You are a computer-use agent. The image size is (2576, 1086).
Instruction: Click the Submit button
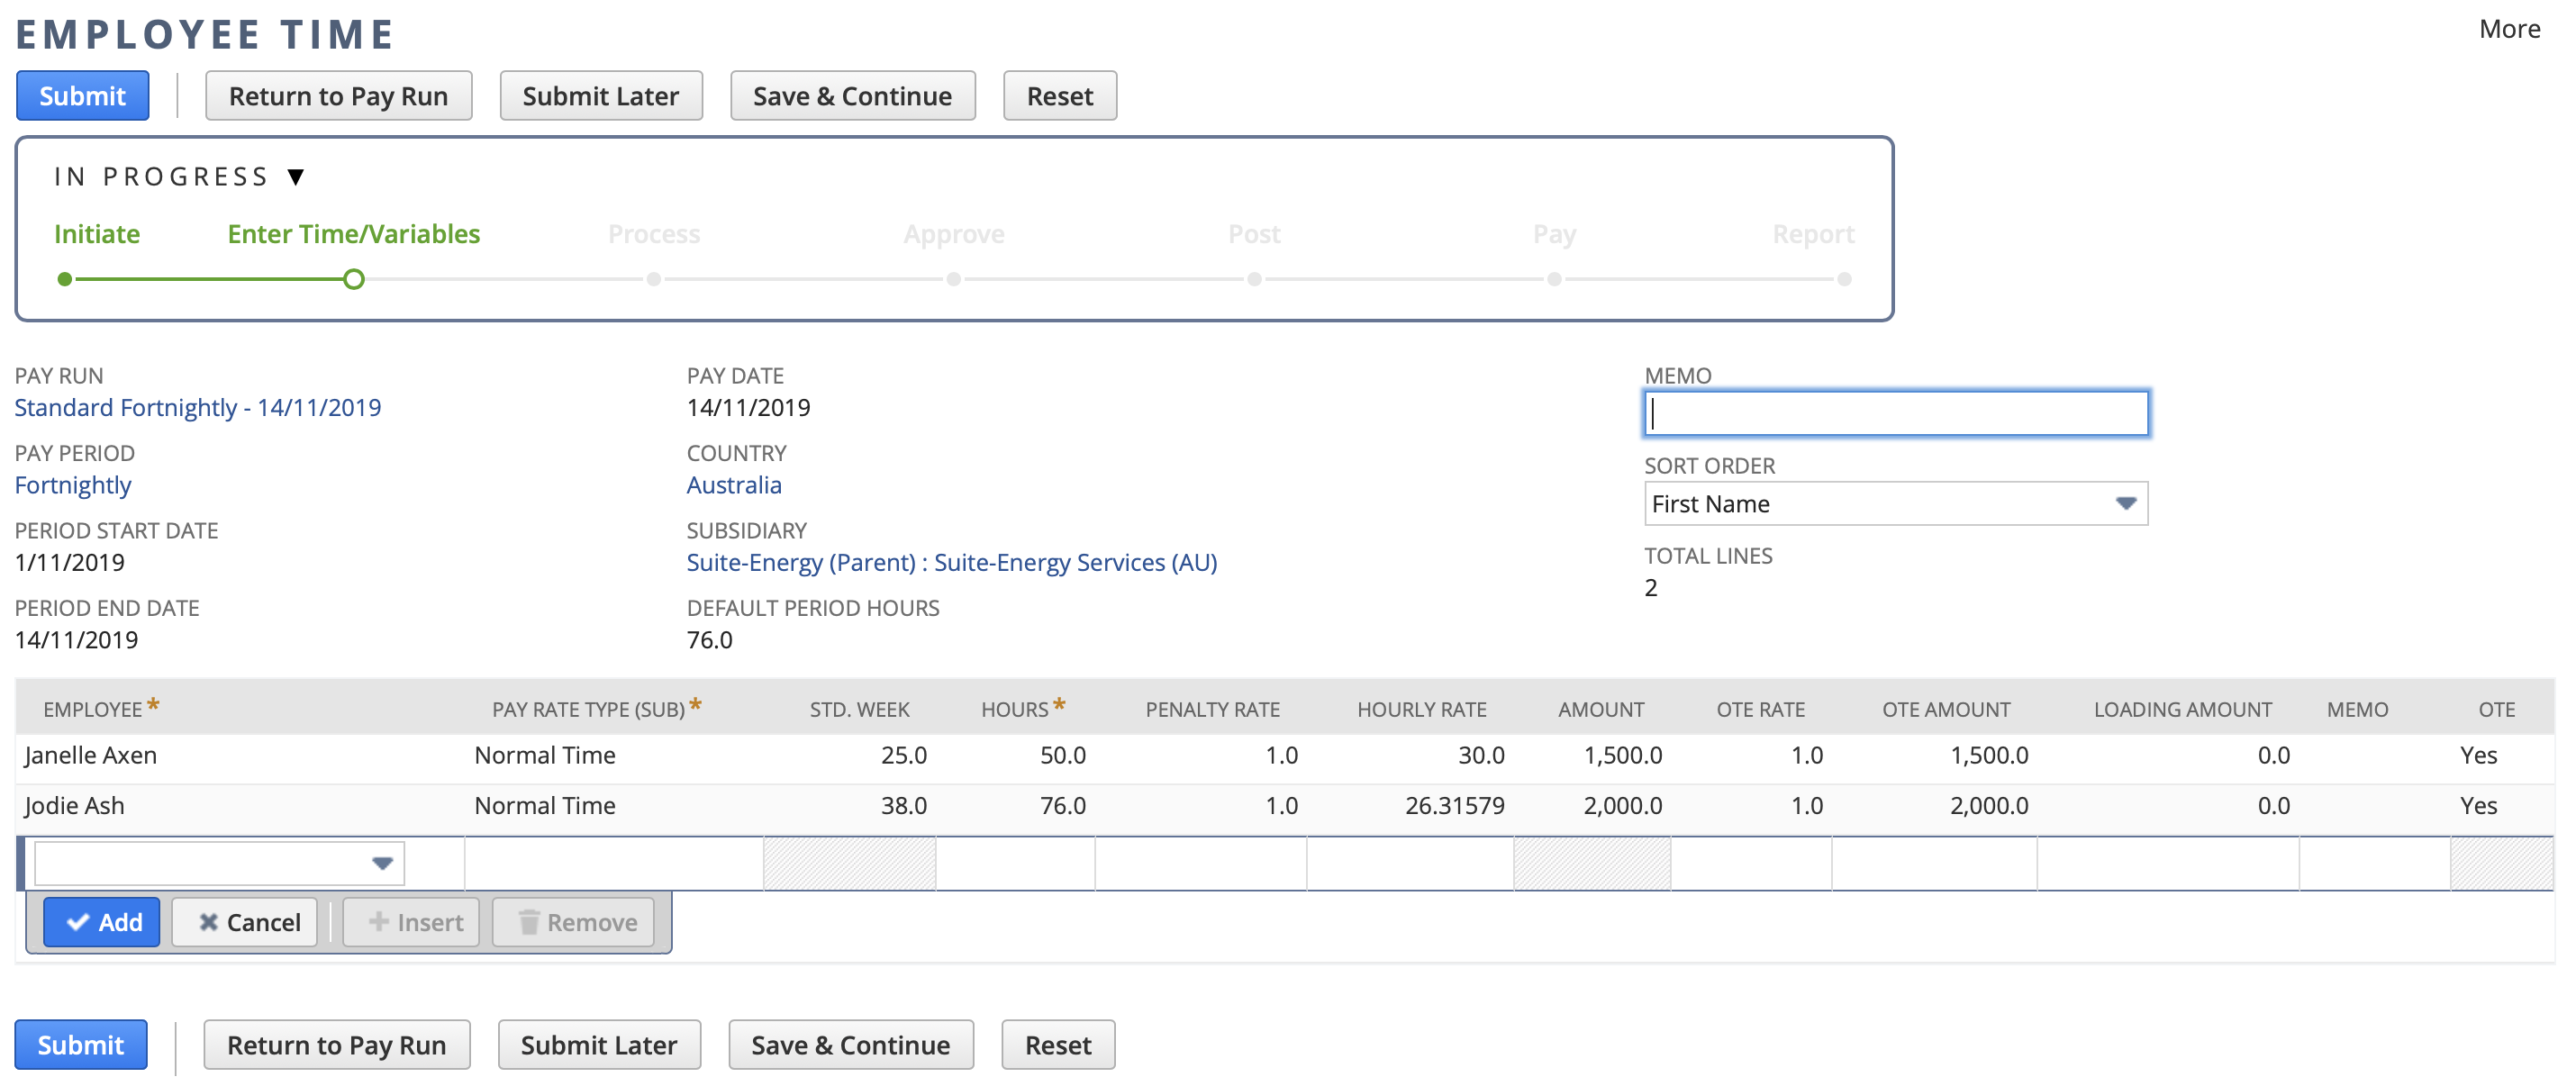(82, 95)
